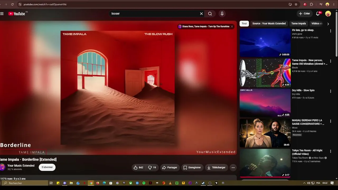
Task: Open the YouTube account avatar menu
Action: point(328,14)
